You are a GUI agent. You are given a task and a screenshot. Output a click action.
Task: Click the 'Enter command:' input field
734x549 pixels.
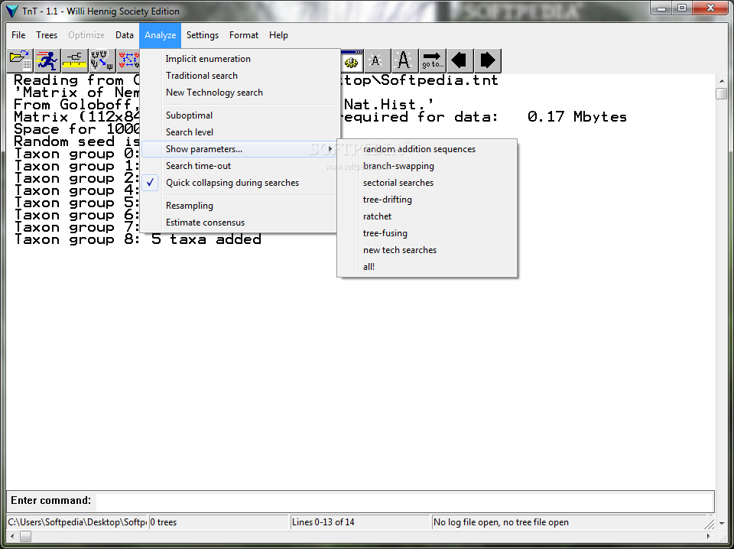tap(404, 502)
